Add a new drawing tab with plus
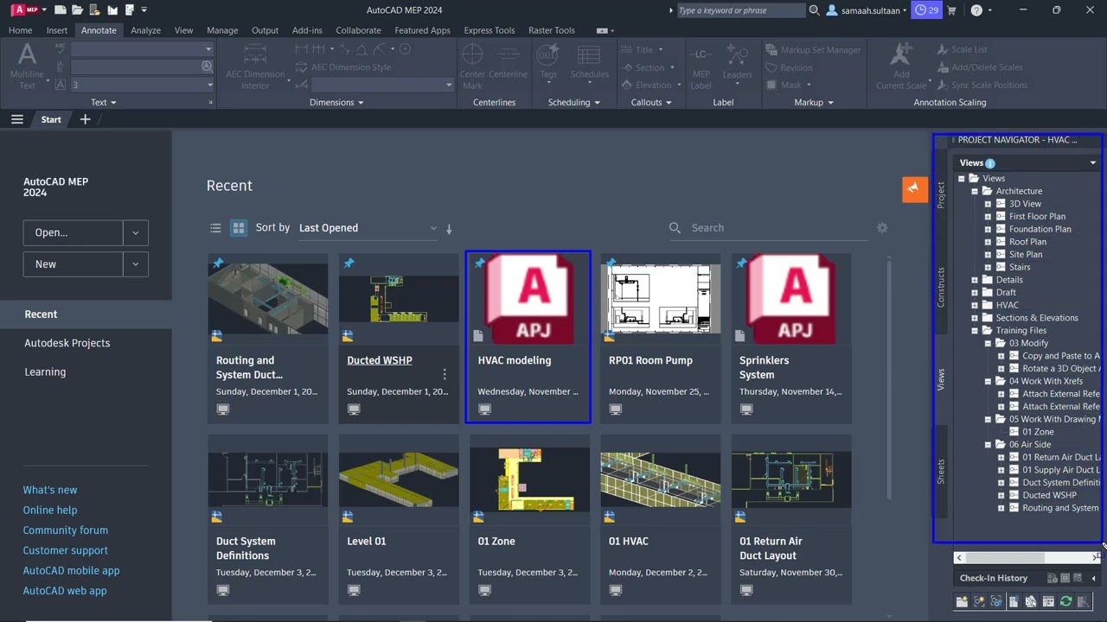 click(85, 119)
